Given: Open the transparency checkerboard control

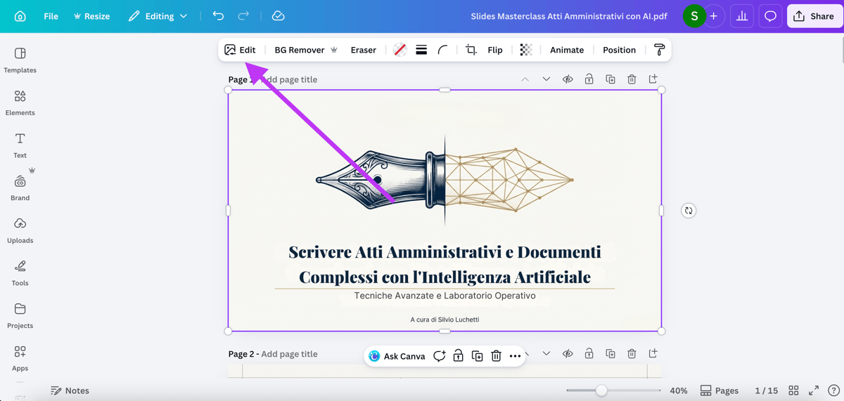Looking at the screenshot, I should pyautogui.click(x=525, y=50).
